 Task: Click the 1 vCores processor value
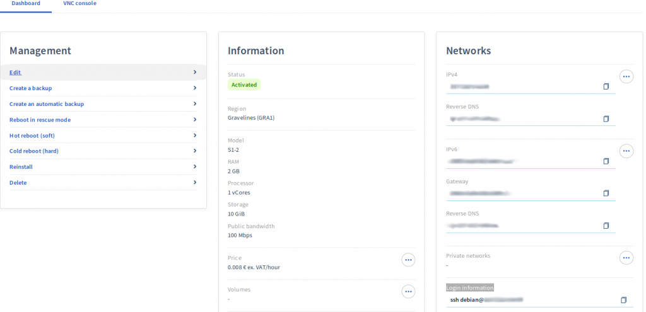coord(239,193)
